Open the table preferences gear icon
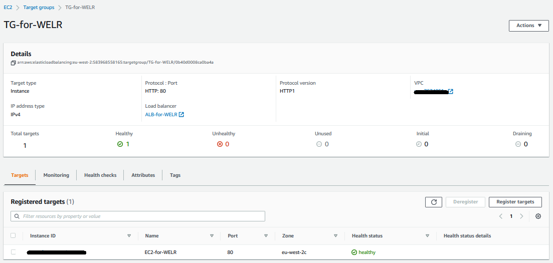Image resolution: width=553 pixels, height=263 pixels. pos(538,216)
